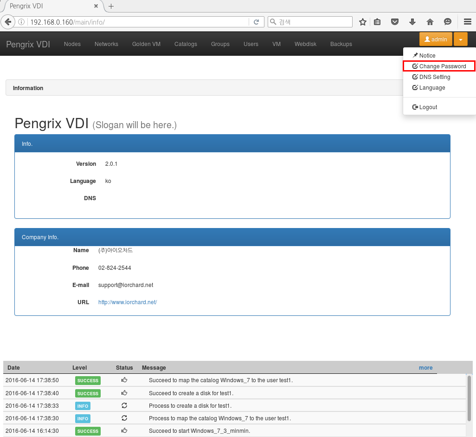Click the date 2016-06-14 17:38:50

[32, 380]
